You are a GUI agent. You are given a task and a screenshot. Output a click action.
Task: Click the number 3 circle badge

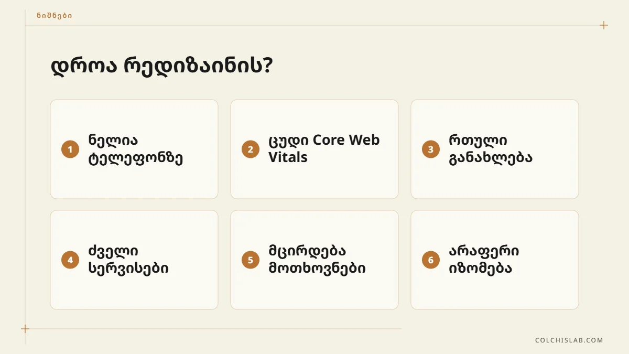(x=431, y=149)
